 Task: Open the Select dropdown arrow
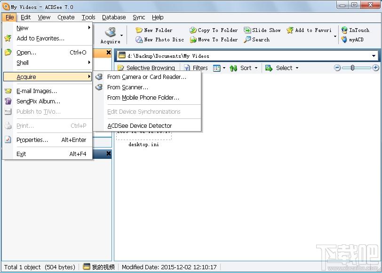pos(297,68)
